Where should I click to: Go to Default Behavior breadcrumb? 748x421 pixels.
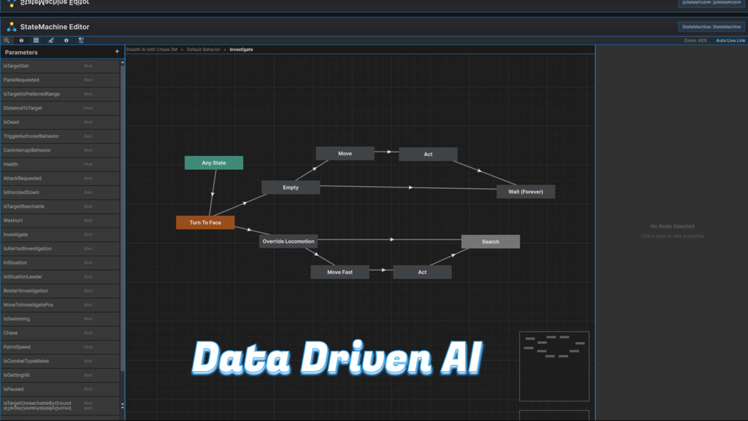coord(204,49)
